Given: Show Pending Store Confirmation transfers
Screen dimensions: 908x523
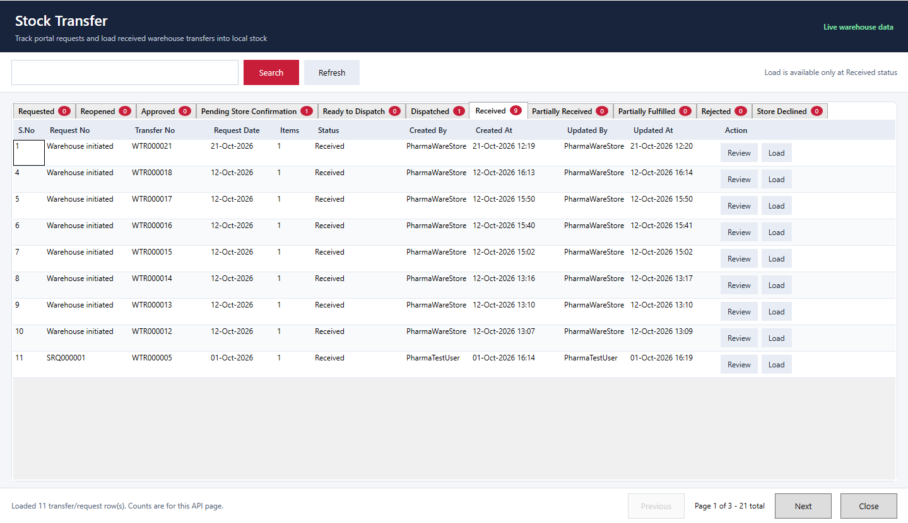Looking at the screenshot, I should [x=257, y=112].
